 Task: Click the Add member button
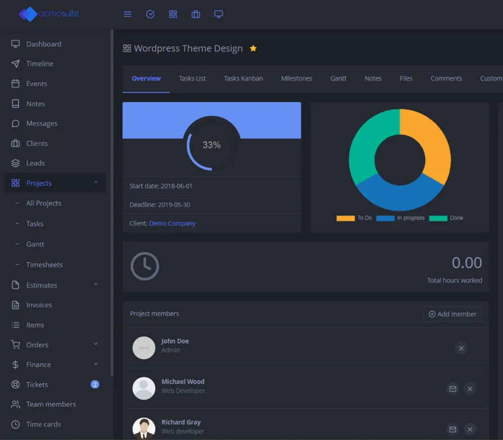click(452, 314)
